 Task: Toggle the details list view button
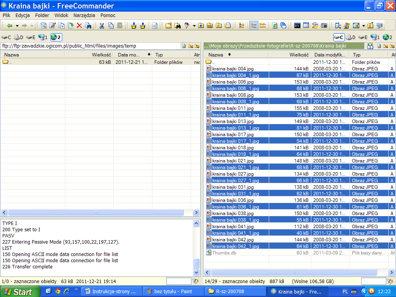point(254,26)
